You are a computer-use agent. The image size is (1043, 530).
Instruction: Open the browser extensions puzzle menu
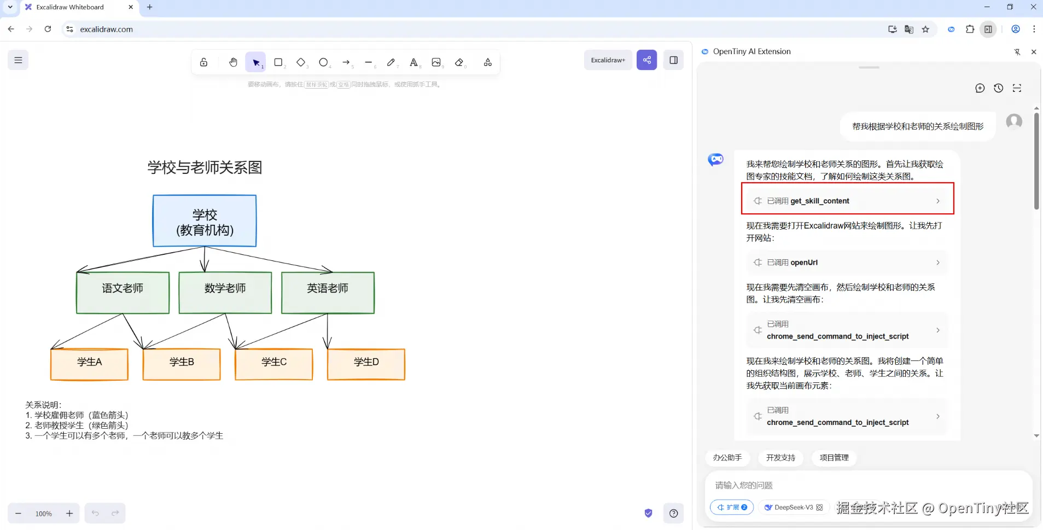(970, 30)
